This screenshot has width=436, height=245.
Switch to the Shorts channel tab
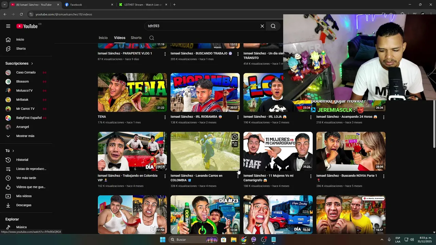[x=136, y=38]
